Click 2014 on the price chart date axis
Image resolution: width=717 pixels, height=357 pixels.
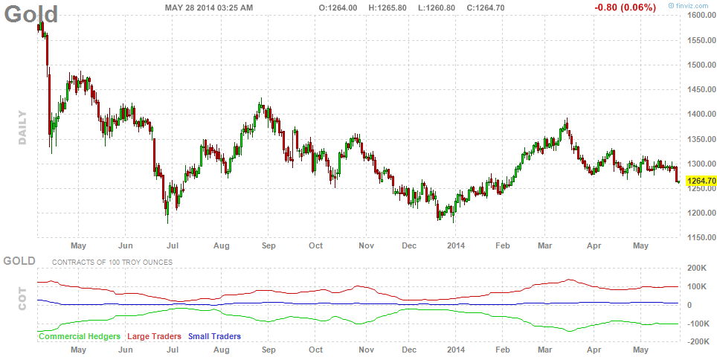(456, 246)
